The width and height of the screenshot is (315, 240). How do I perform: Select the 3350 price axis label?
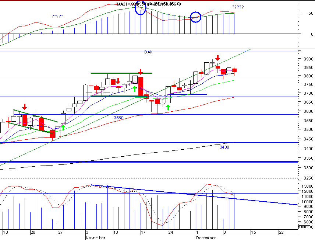[308, 158]
